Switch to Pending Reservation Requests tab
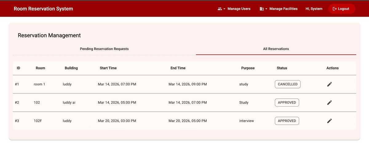 pos(104,49)
